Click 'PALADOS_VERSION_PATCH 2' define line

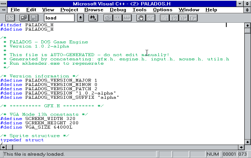point(49,89)
